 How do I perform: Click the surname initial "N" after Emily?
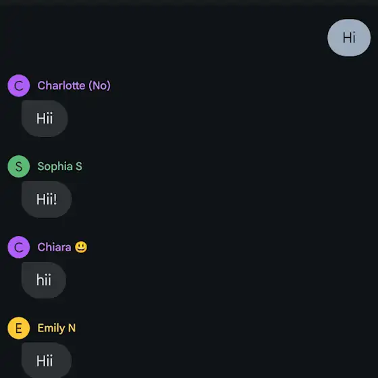coord(72,328)
